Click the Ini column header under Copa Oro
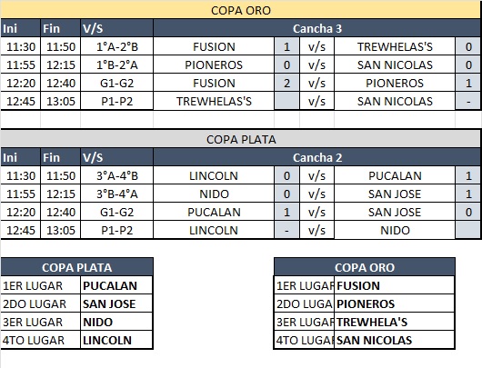 (x=20, y=28)
